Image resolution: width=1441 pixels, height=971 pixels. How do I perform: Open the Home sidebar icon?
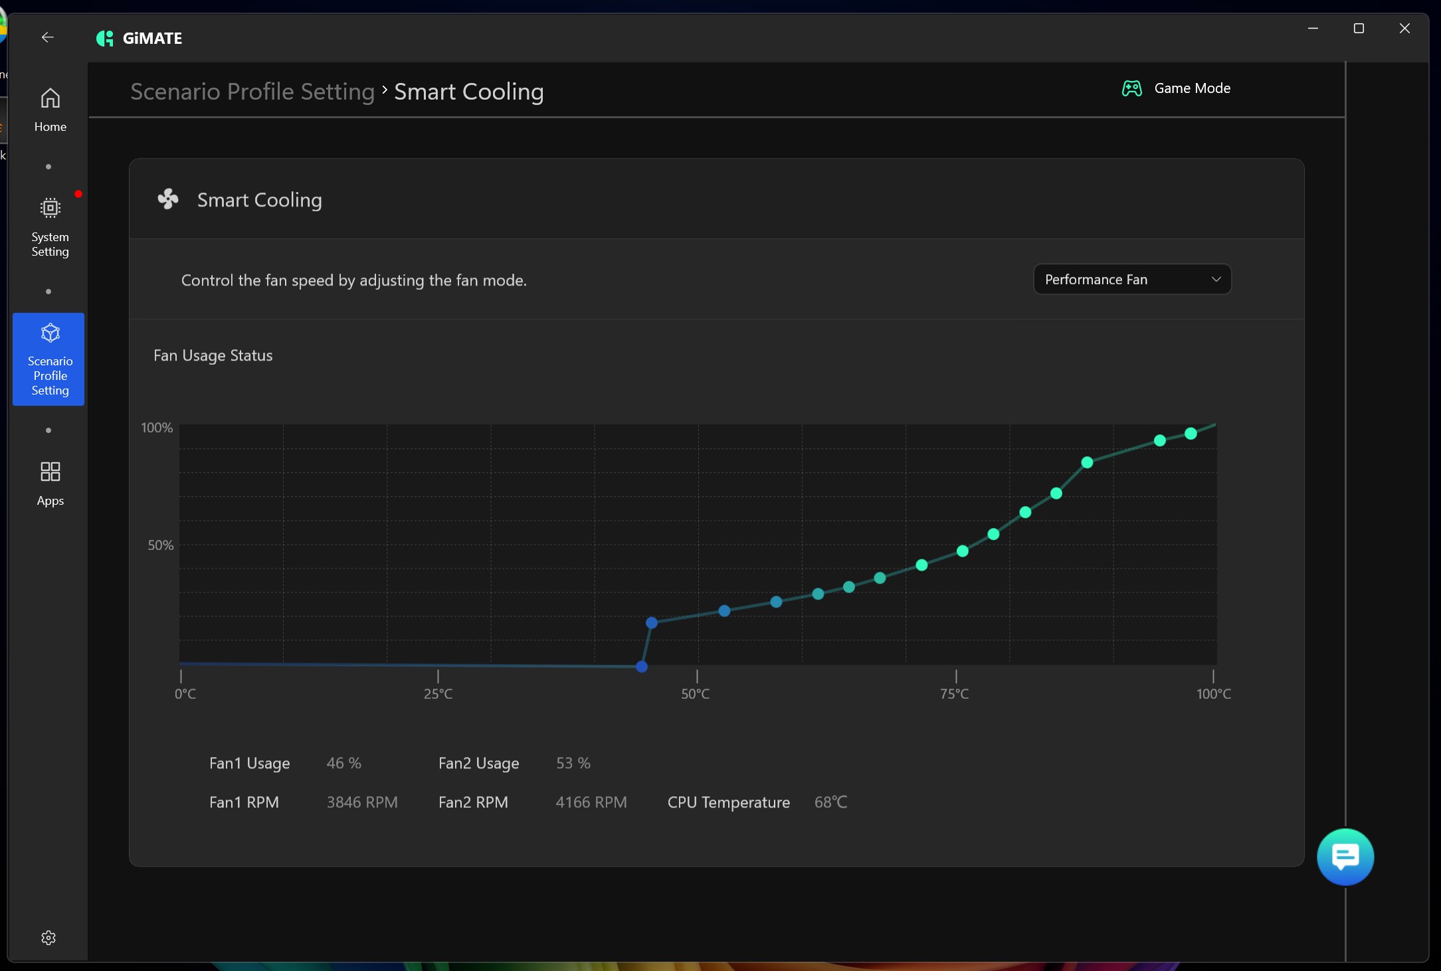[50, 99]
